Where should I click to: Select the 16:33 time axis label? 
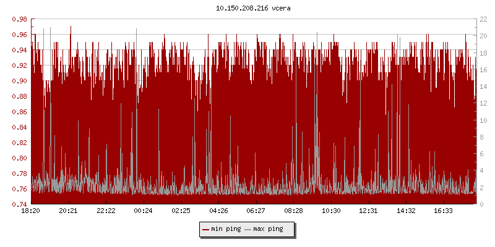coord(443,211)
